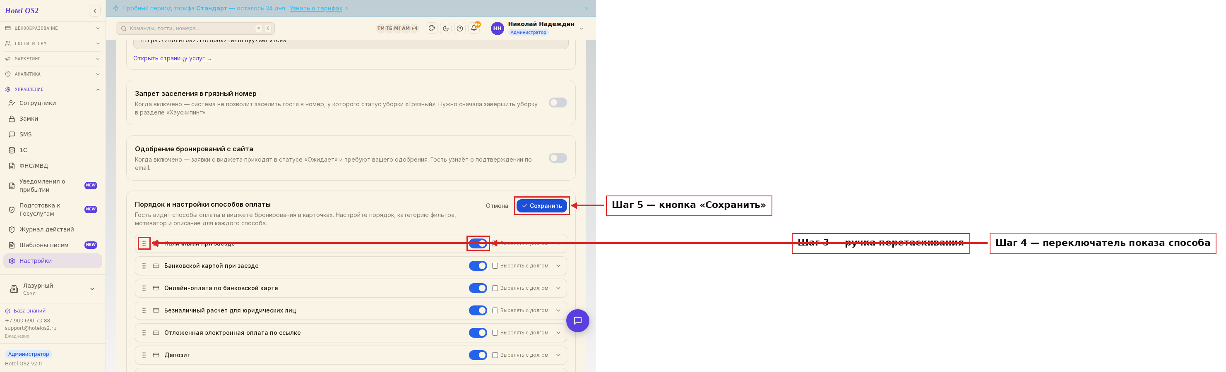Viewport: 1226px width, 372px height.
Task: Open help via the question mark icon
Action: click(460, 29)
